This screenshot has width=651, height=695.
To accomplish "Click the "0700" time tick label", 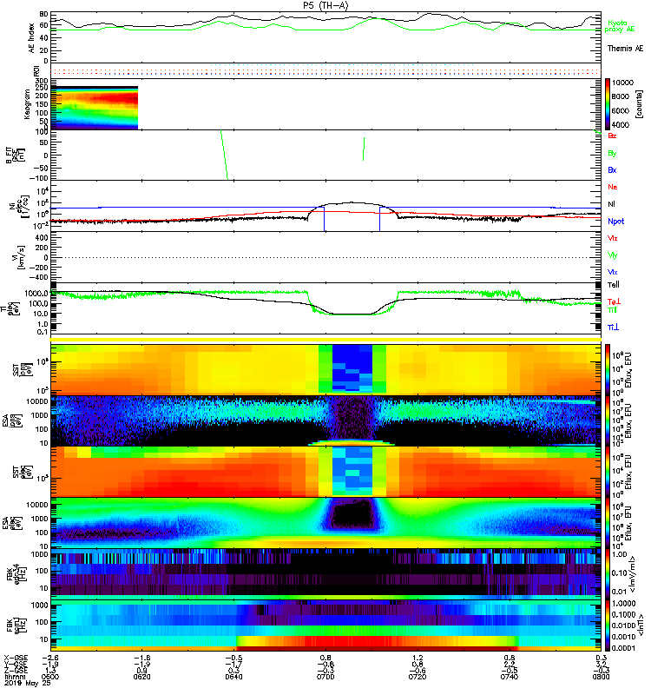I will 325,677.
